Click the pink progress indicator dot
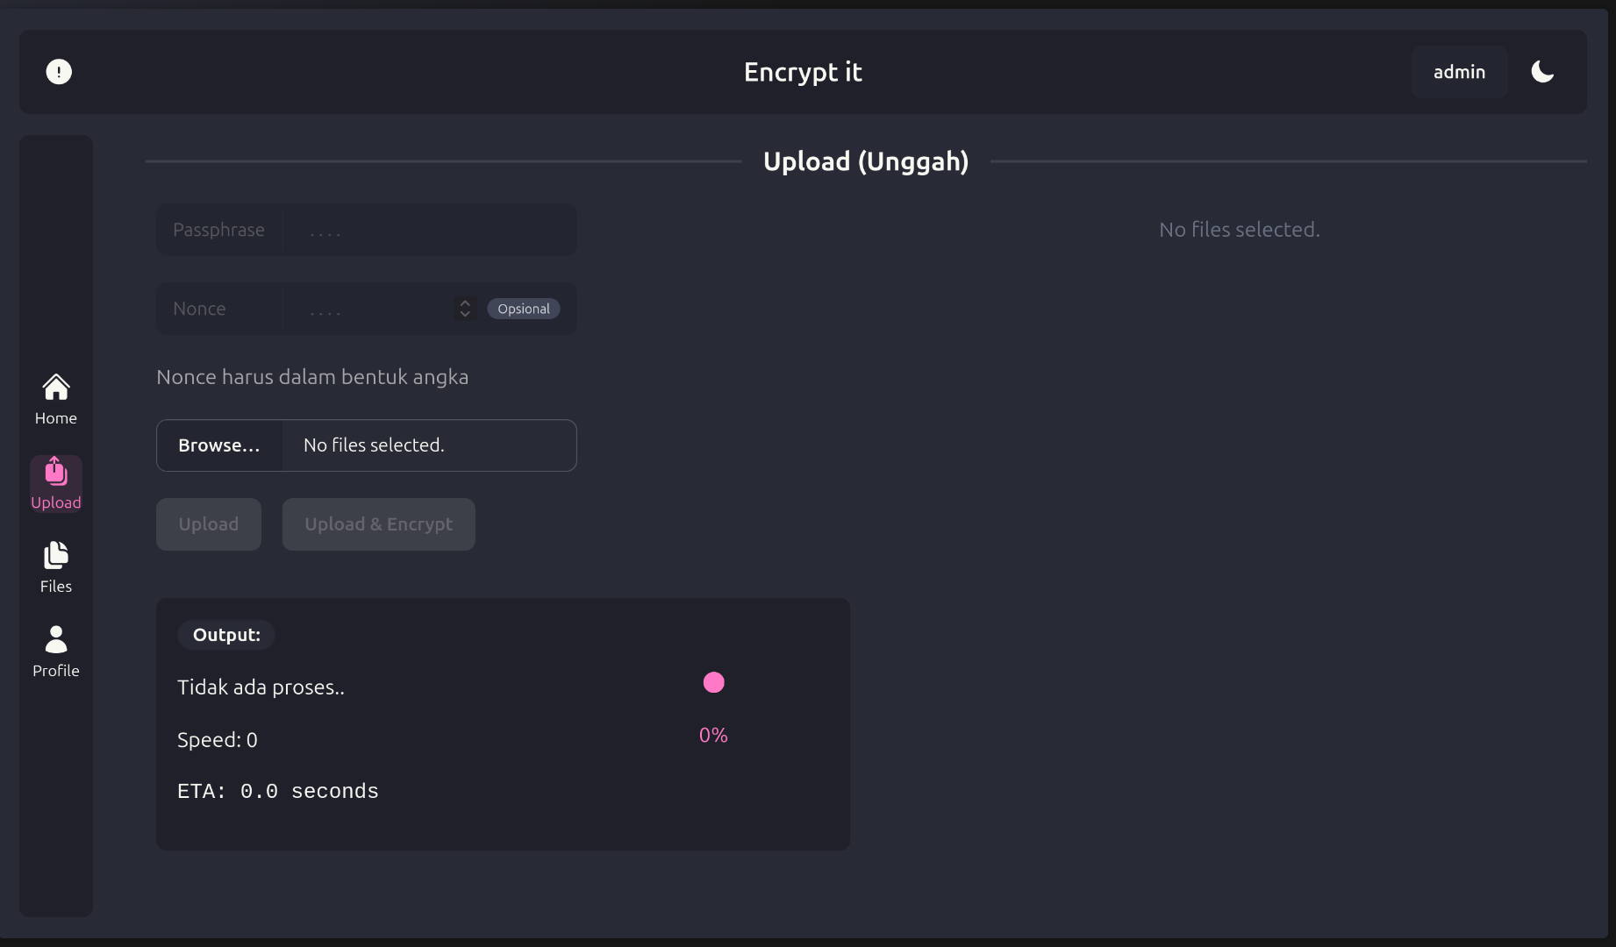The height and width of the screenshot is (947, 1616). pyautogui.click(x=714, y=682)
